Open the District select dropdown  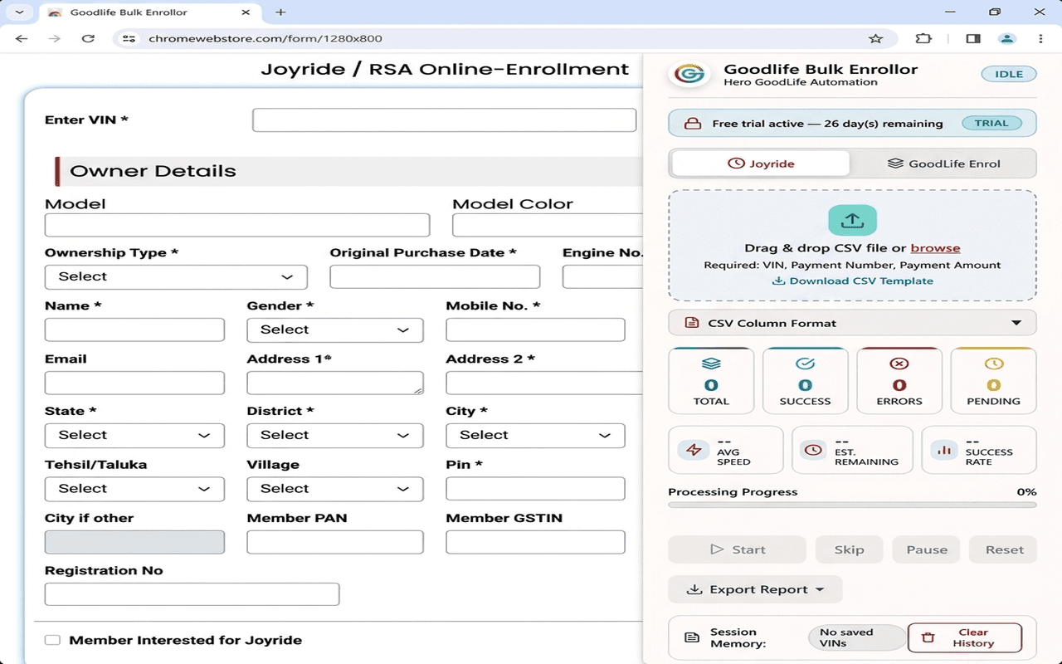click(335, 435)
